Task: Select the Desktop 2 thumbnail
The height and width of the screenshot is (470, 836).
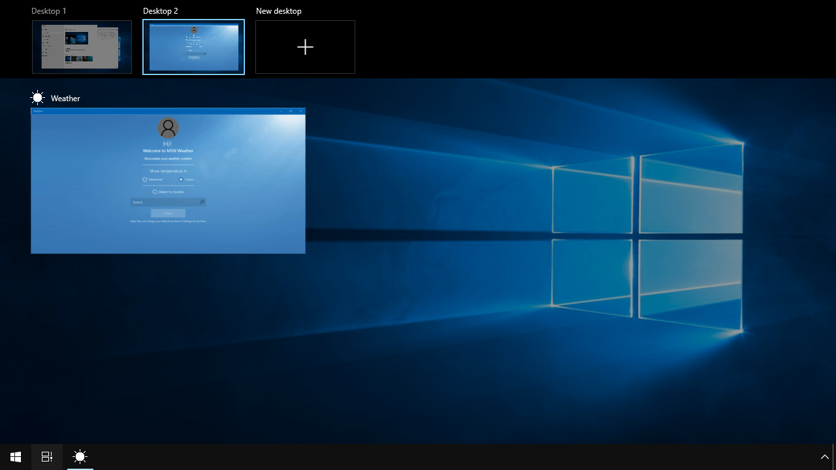Action: [193, 47]
